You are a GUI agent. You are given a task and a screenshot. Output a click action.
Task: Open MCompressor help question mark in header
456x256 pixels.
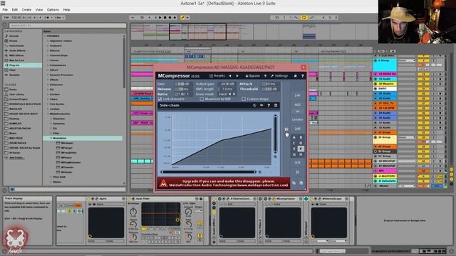[302, 76]
